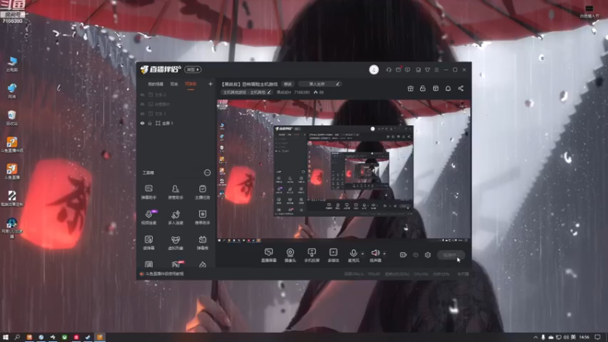This screenshot has height=342, width=608.
Task: Open the 主播任务 streamer tasks tool
Action: click(202, 192)
